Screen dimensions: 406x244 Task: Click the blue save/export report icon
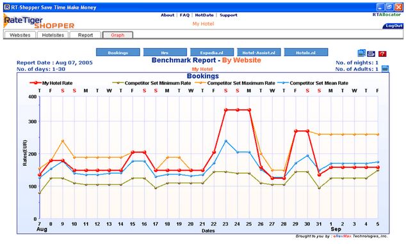pos(361,53)
